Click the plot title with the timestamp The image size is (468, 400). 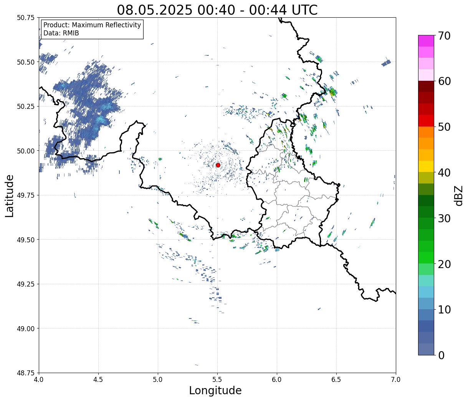click(217, 10)
